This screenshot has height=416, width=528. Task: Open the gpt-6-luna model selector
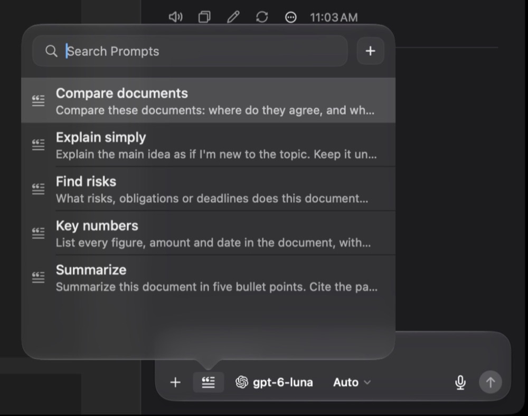point(274,382)
